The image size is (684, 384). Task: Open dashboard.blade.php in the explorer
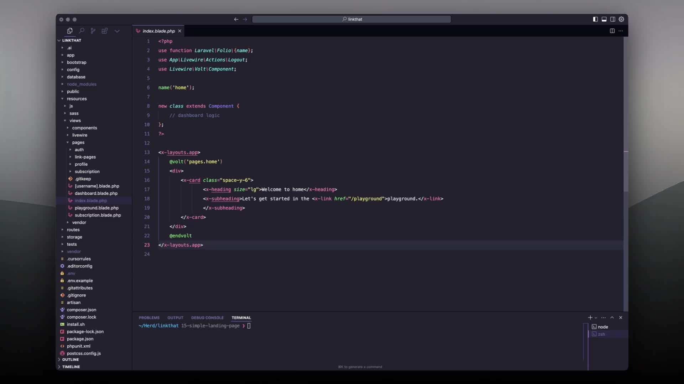click(96, 193)
